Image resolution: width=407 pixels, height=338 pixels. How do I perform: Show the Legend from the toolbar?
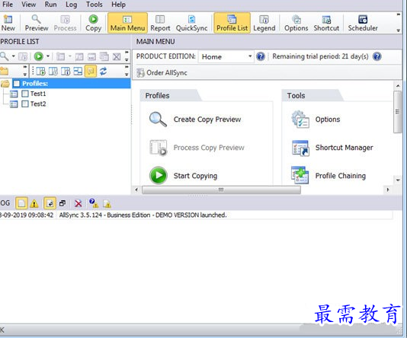click(264, 23)
